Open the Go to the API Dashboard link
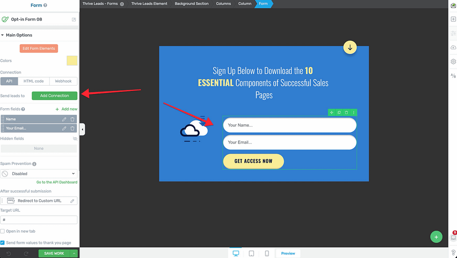Screen dimensions: 457x258 coord(57,182)
